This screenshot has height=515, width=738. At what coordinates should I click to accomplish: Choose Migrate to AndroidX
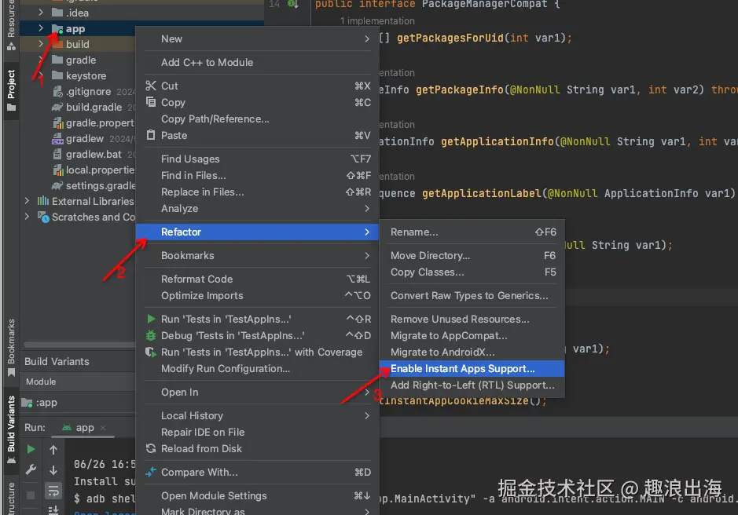(472, 352)
